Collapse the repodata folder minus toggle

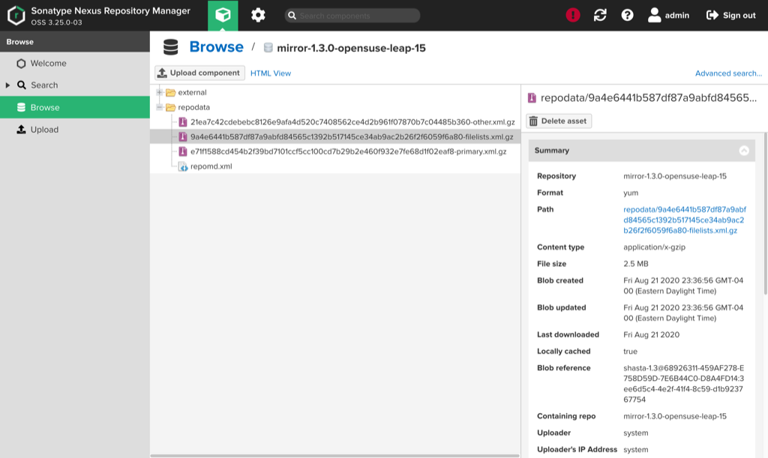[160, 106]
